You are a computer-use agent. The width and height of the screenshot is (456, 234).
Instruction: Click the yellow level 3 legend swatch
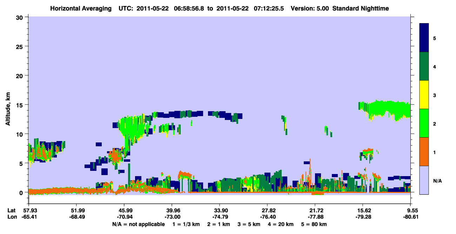coord(424,95)
